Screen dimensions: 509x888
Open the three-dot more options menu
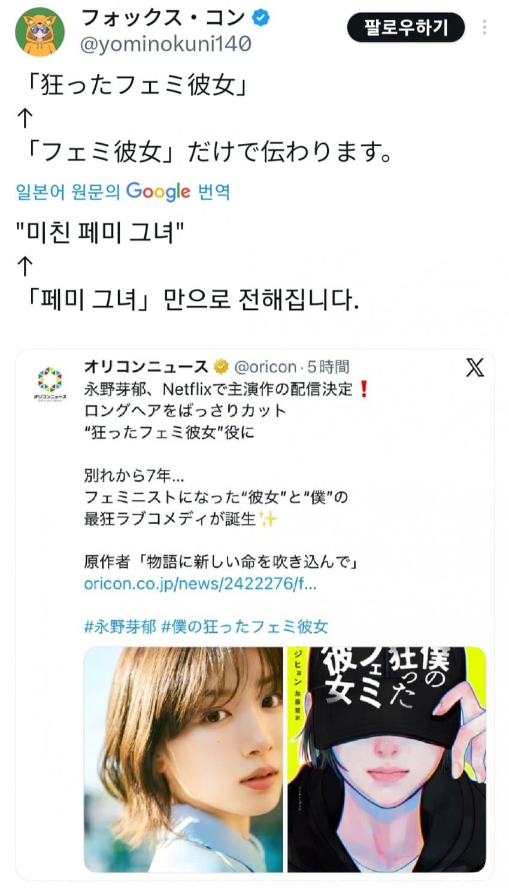point(484,28)
